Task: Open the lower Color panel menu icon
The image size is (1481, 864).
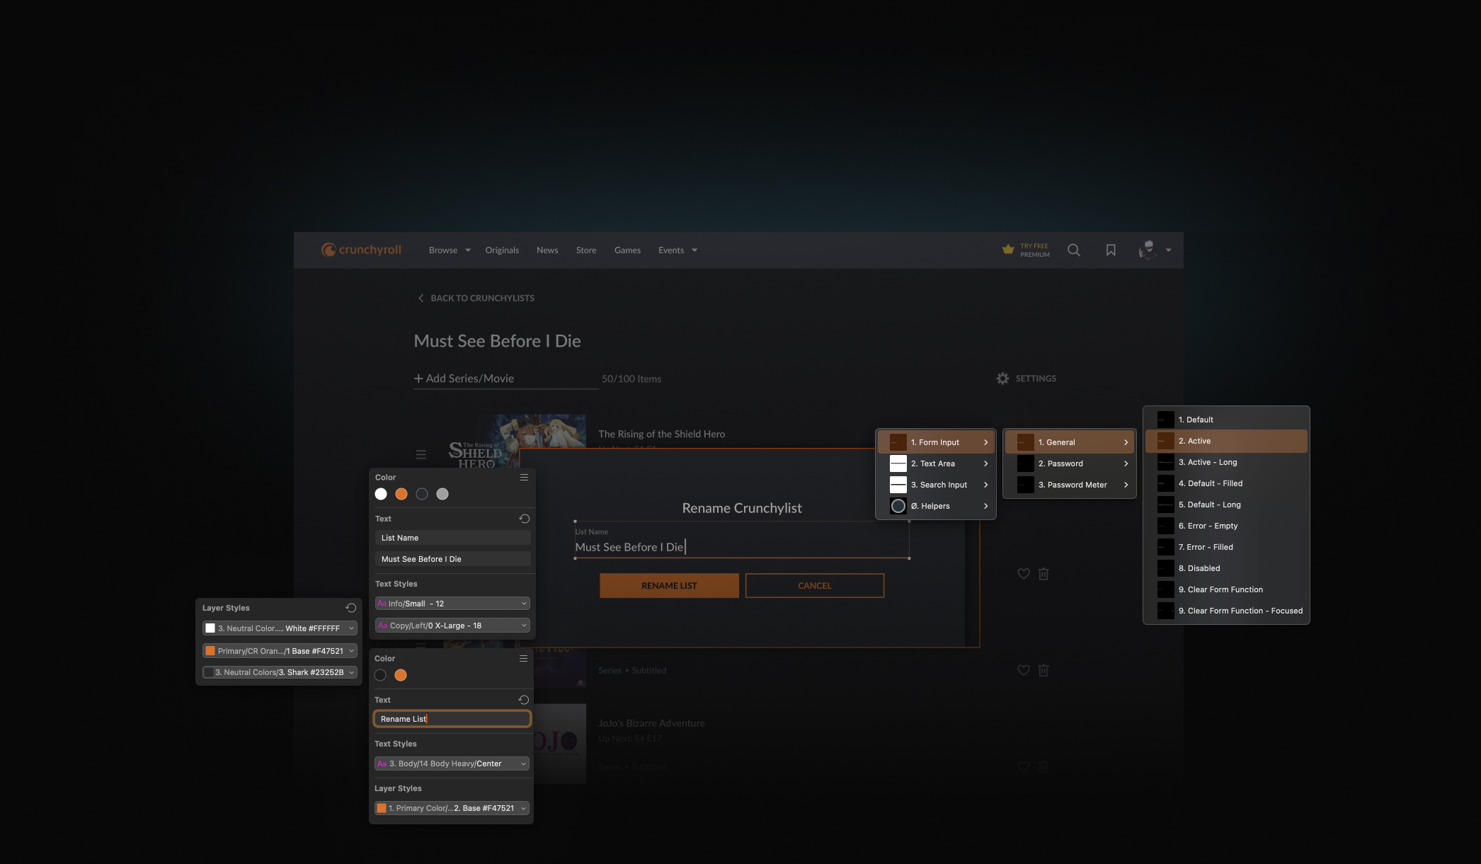Action: pyautogui.click(x=523, y=659)
